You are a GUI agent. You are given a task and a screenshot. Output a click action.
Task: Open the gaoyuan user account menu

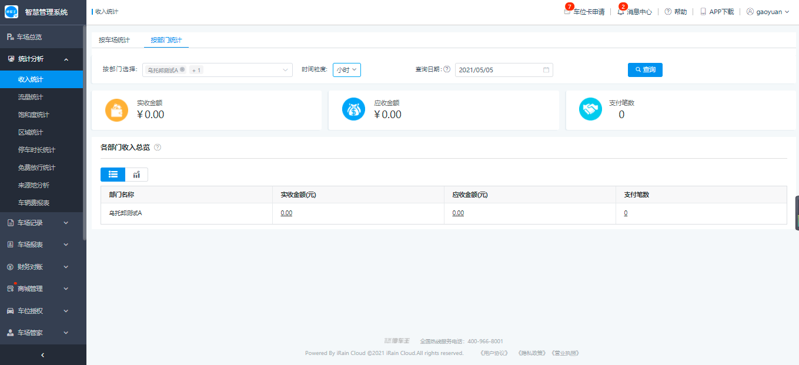pos(768,12)
